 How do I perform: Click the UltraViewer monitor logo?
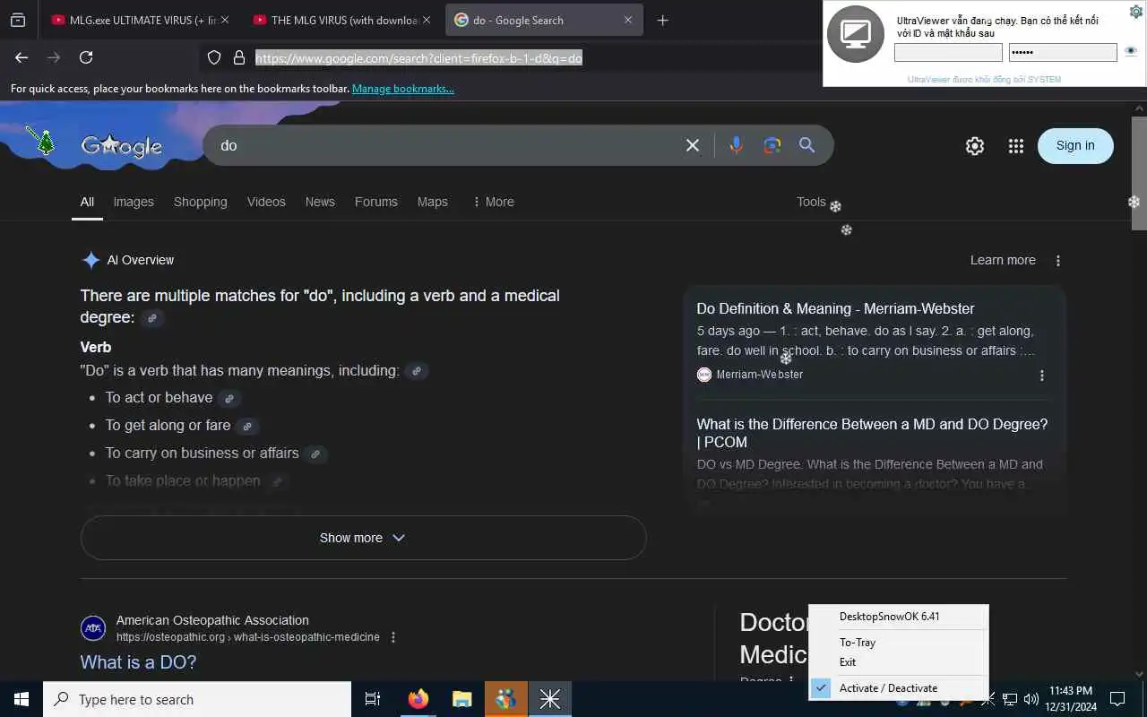click(x=856, y=34)
